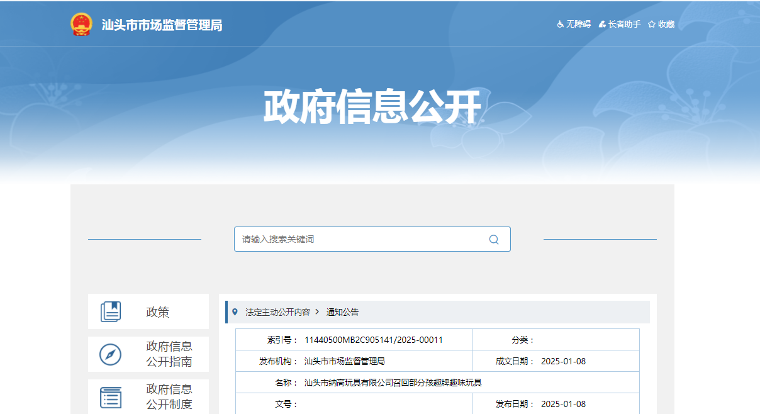The width and height of the screenshot is (760, 414).
Task: Enable 无障碍 accessibility mode link
Action: [x=578, y=25]
